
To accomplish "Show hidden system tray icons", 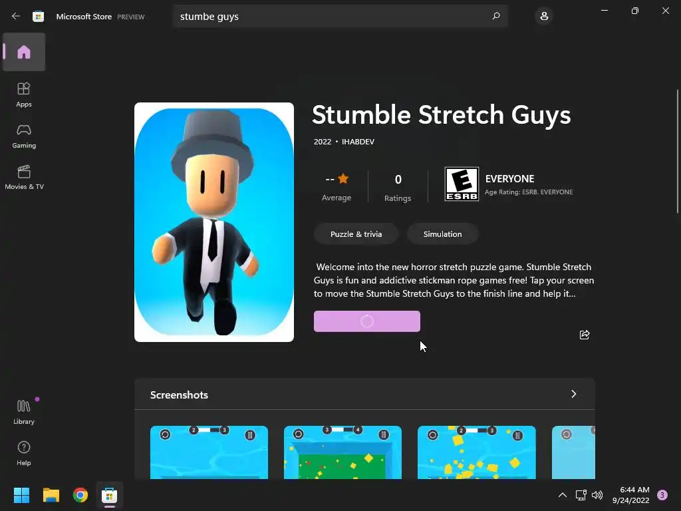I will pyautogui.click(x=563, y=495).
